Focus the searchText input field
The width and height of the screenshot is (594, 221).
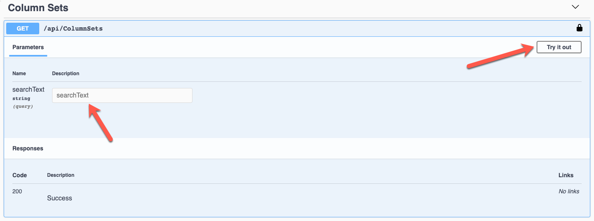coord(122,95)
